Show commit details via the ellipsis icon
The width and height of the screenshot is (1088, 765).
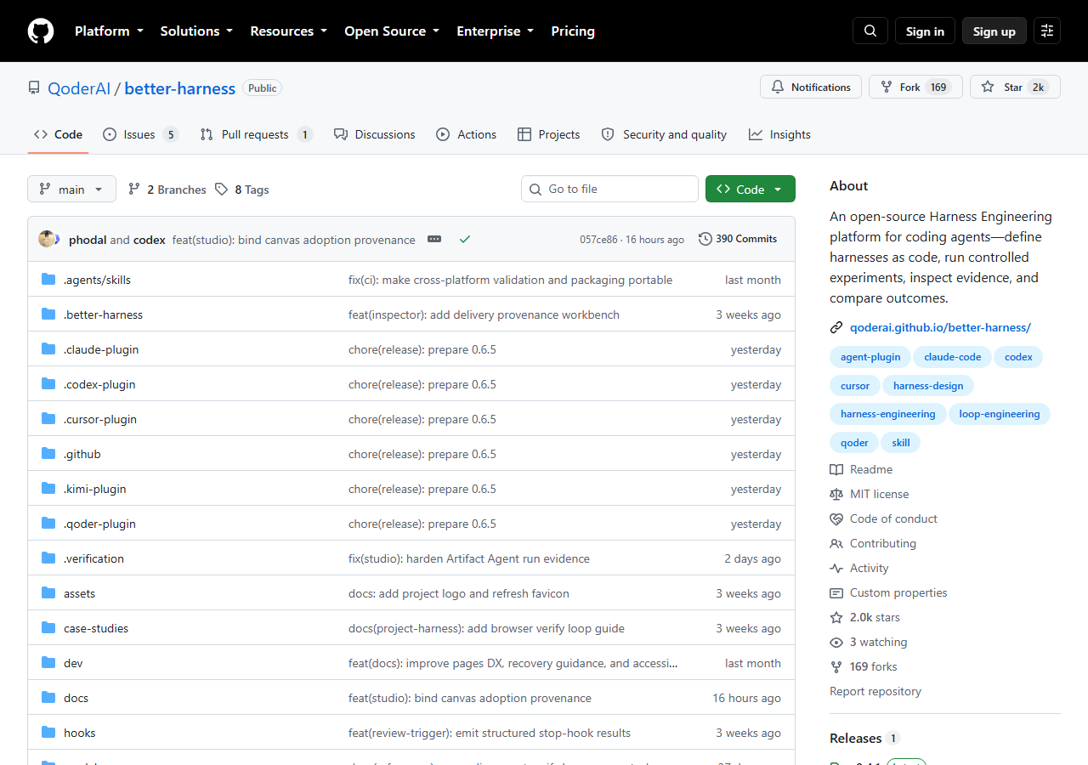pos(434,240)
